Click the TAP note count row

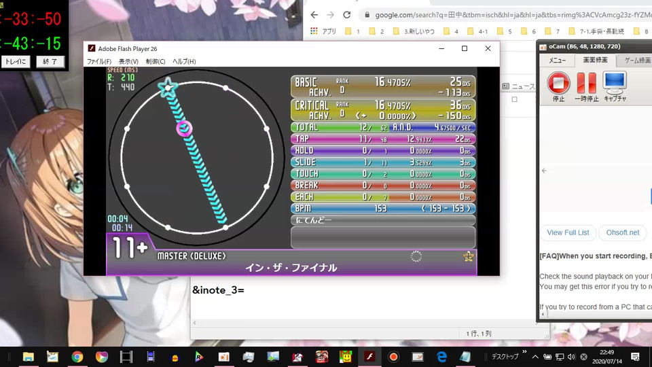382,139
